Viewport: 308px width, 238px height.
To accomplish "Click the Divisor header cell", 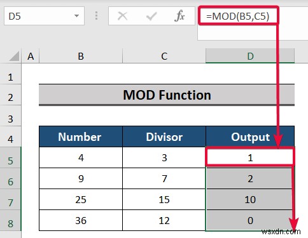I will (x=164, y=136).
